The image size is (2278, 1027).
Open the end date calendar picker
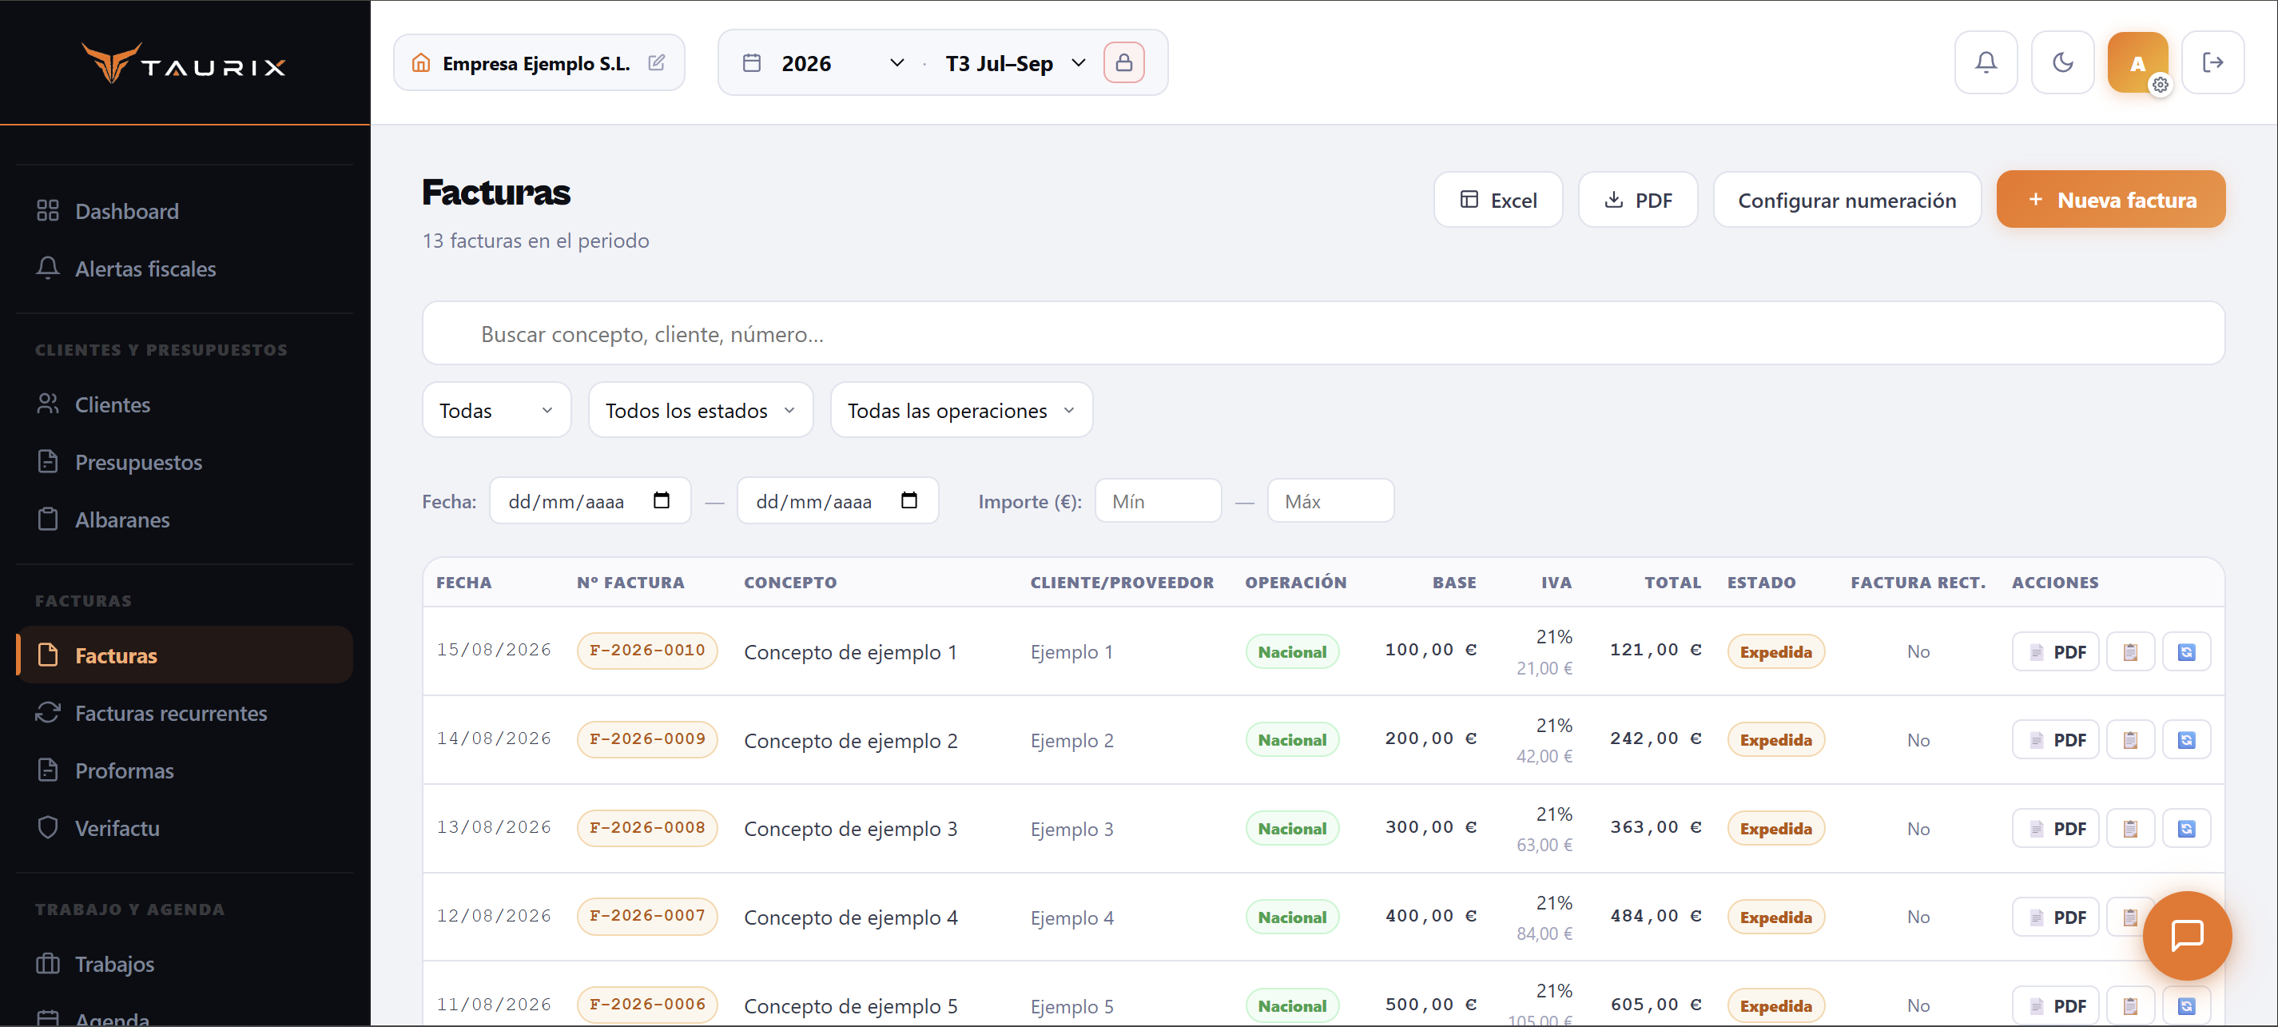click(908, 500)
